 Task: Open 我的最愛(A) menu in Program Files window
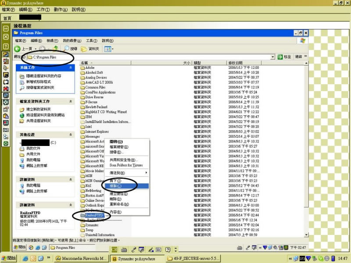click(72, 41)
